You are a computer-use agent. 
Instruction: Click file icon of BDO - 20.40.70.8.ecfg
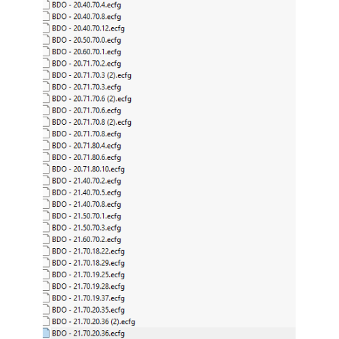[46, 17]
